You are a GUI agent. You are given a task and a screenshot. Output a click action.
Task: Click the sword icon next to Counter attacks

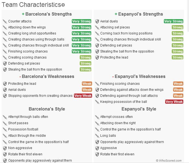coord(5,21)
